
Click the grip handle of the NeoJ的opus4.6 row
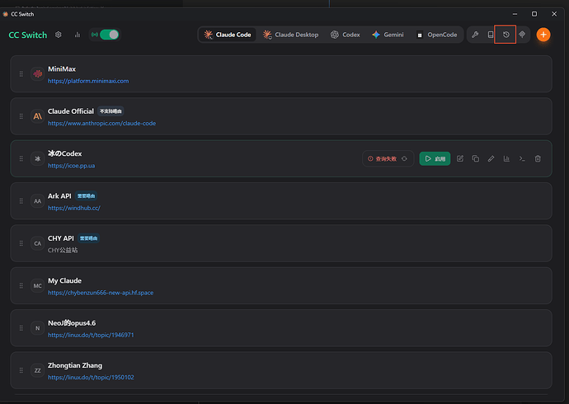click(x=21, y=328)
